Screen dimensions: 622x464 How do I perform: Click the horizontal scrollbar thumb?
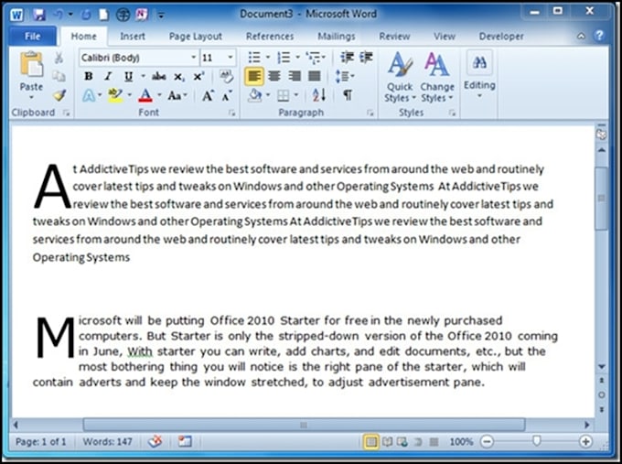point(304,425)
